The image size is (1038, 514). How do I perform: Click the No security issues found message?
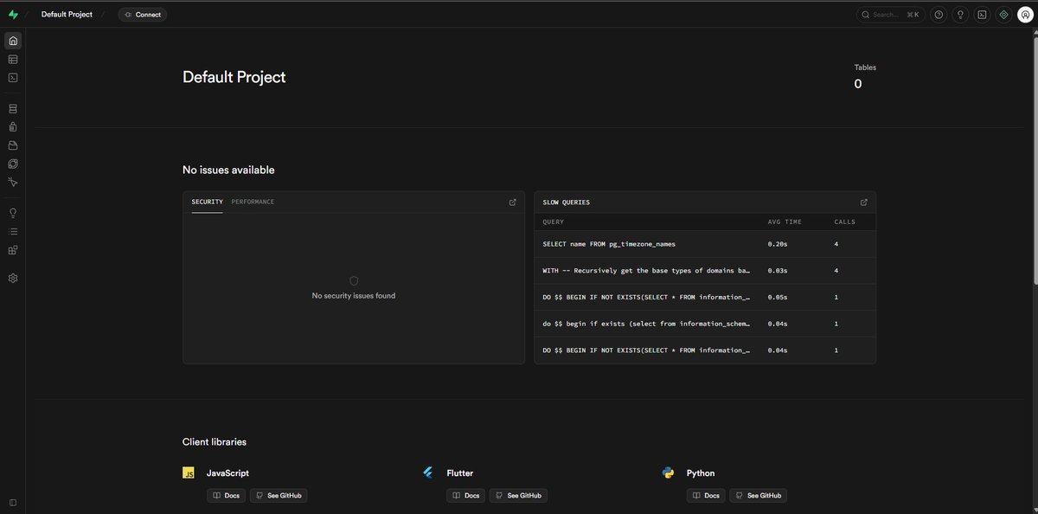pos(354,296)
